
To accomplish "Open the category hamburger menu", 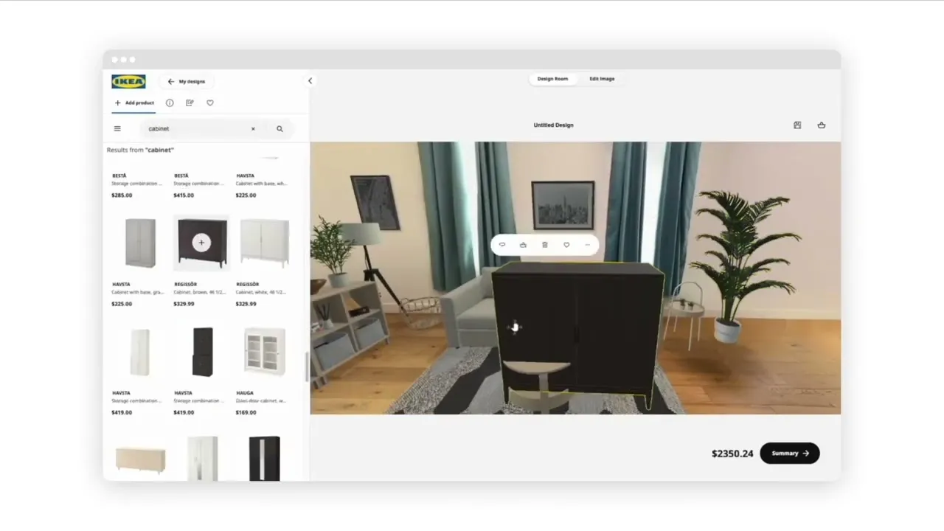I will coord(117,128).
